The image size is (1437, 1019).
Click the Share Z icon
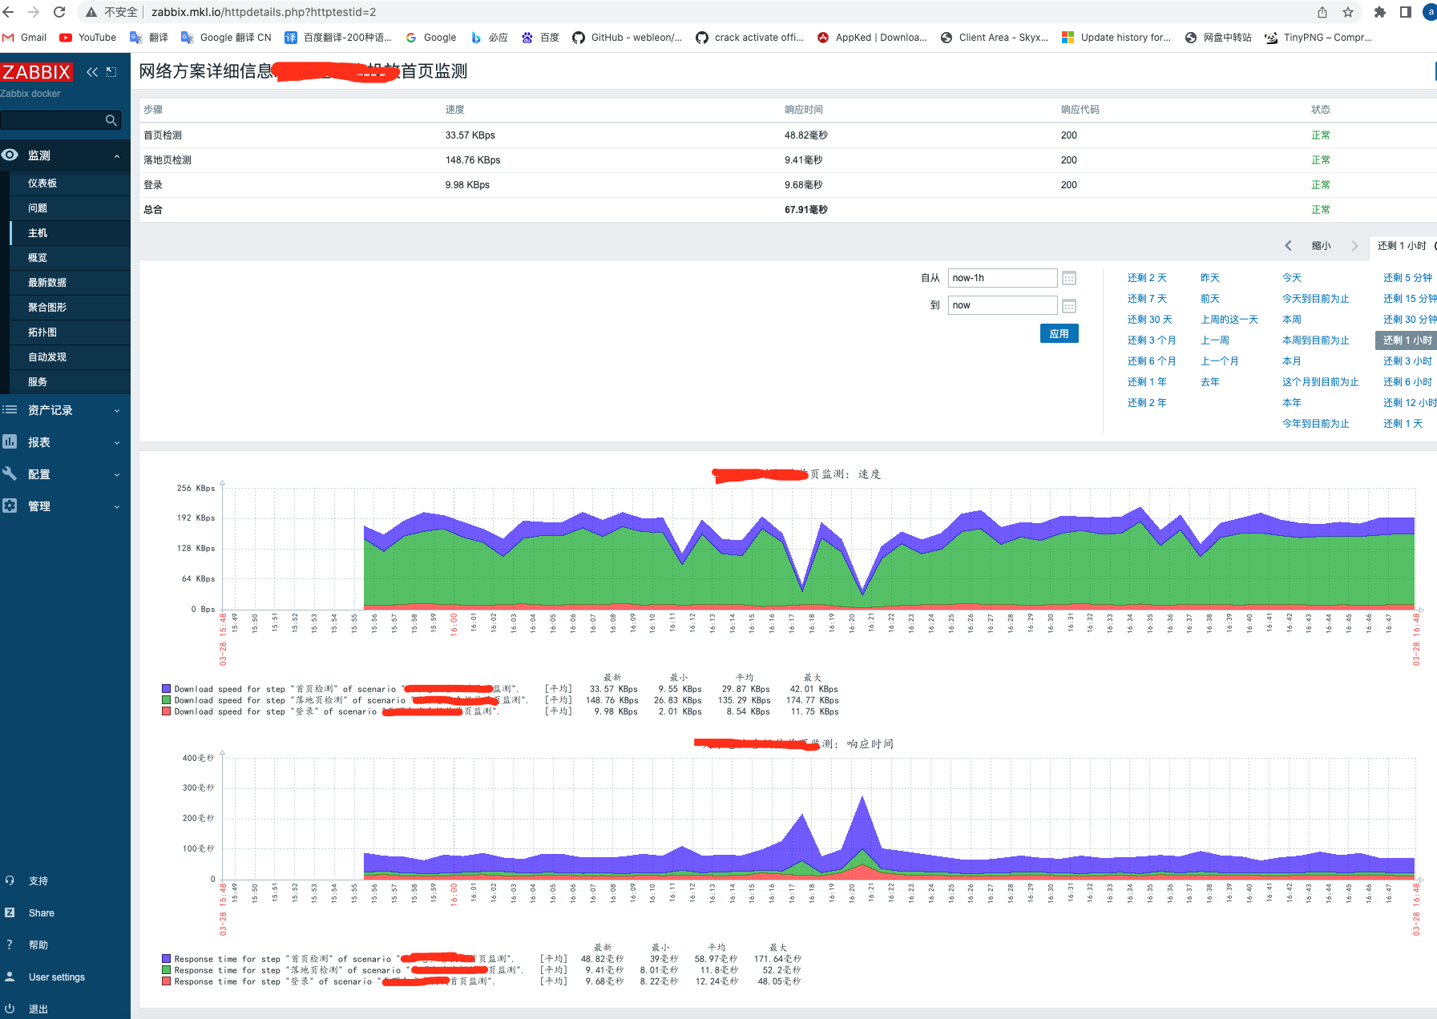click(x=10, y=912)
